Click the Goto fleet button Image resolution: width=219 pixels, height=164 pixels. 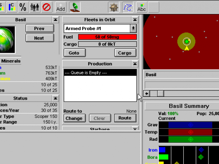75,53
